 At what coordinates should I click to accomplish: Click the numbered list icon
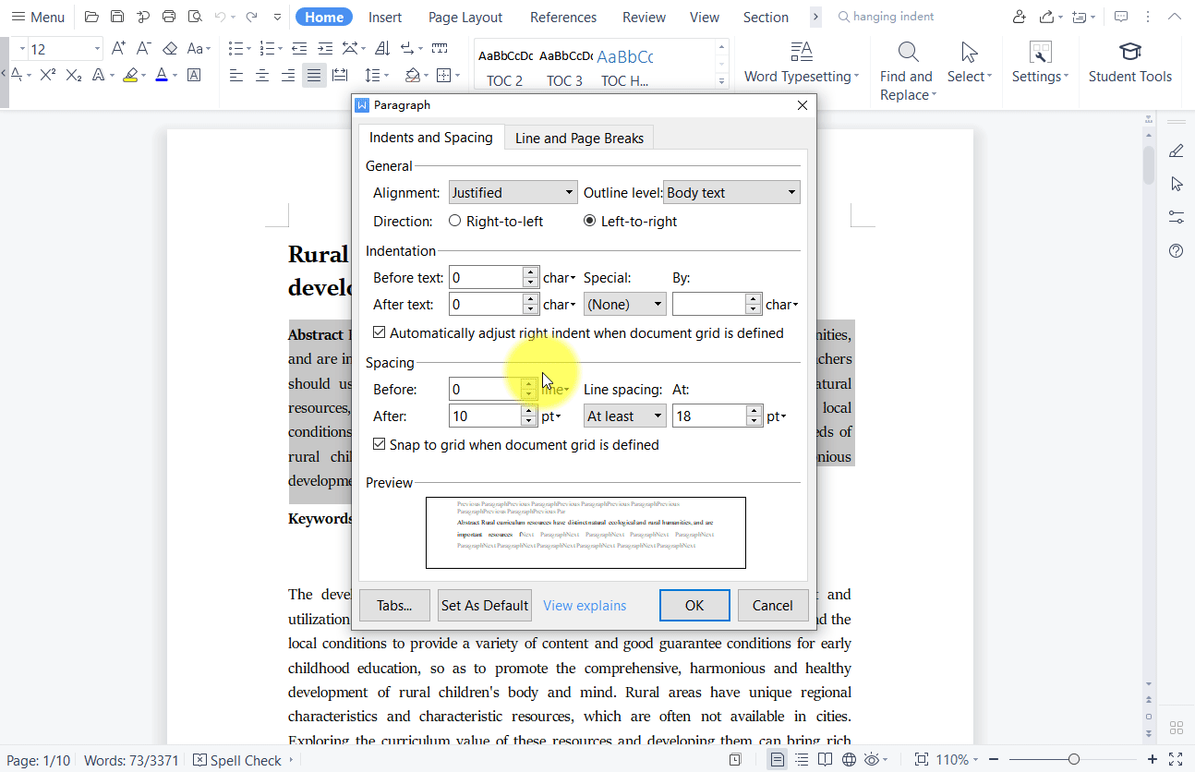point(267,49)
